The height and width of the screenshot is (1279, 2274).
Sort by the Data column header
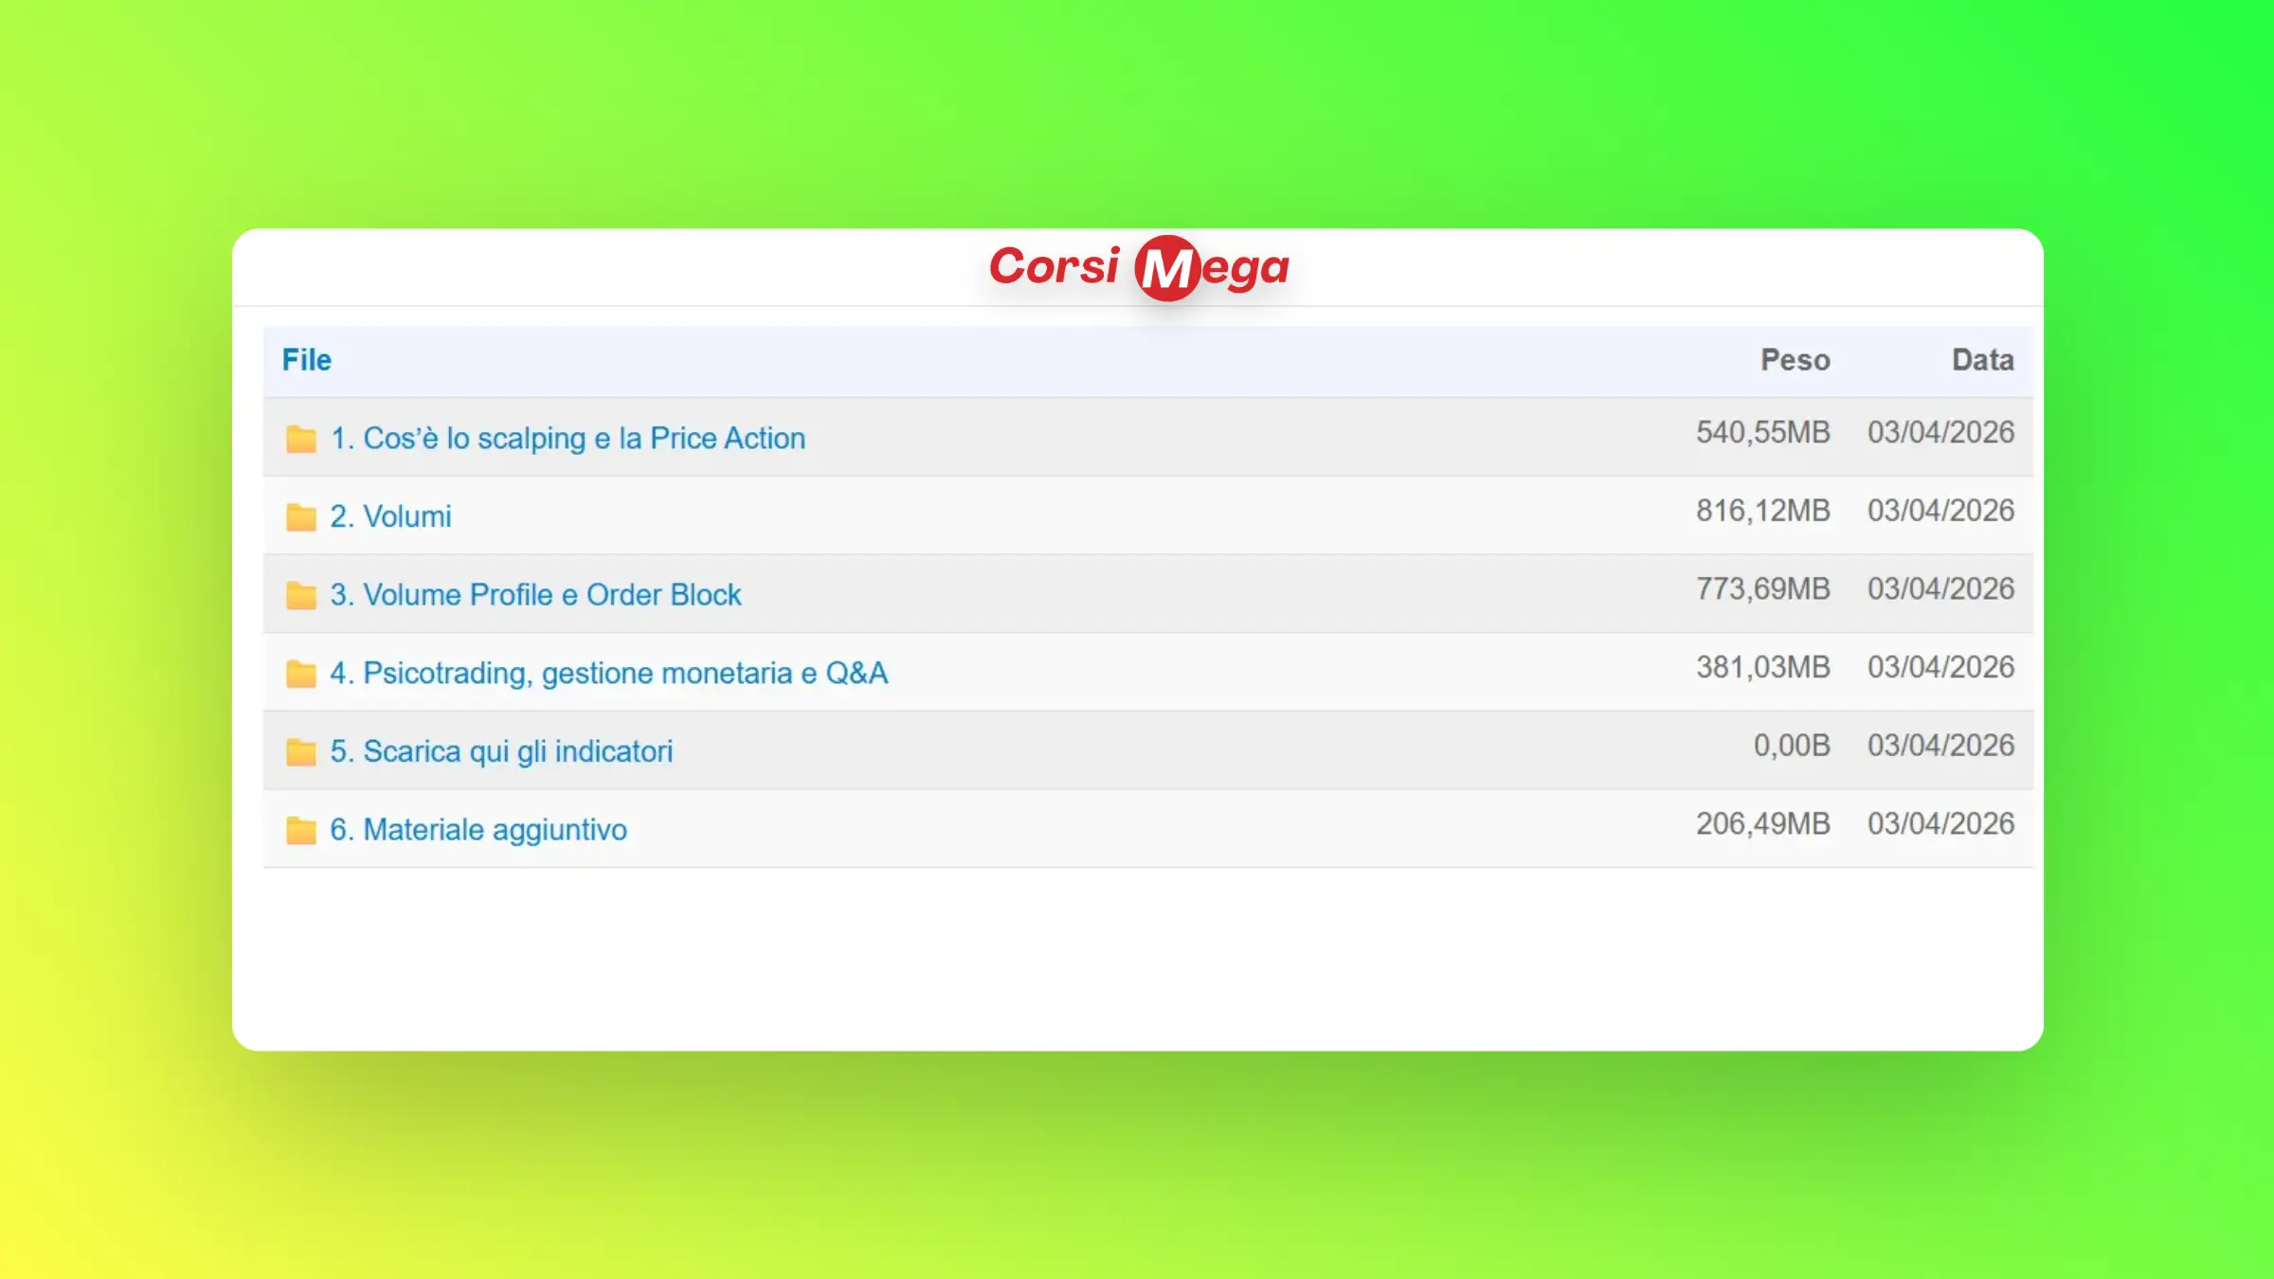pyautogui.click(x=1982, y=360)
